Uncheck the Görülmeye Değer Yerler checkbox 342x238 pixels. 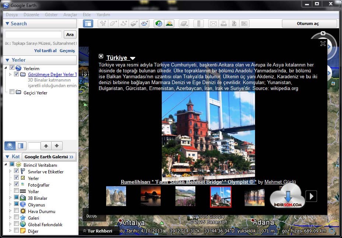pyautogui.click(x=16, y=74)
